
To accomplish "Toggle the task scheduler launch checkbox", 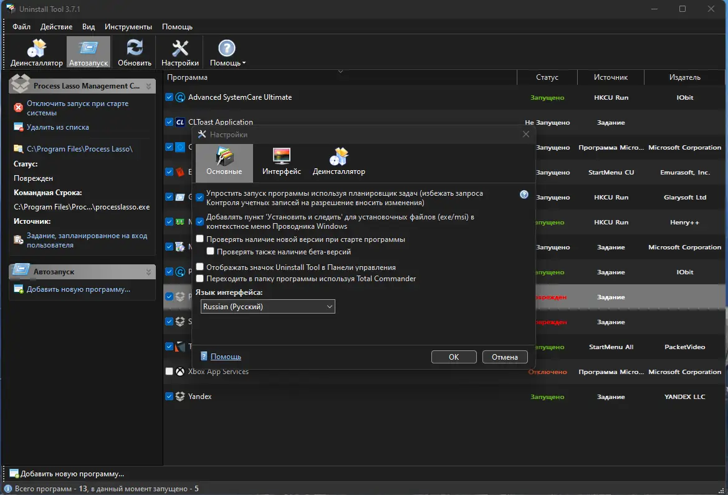I will click(x=199, y=198).
